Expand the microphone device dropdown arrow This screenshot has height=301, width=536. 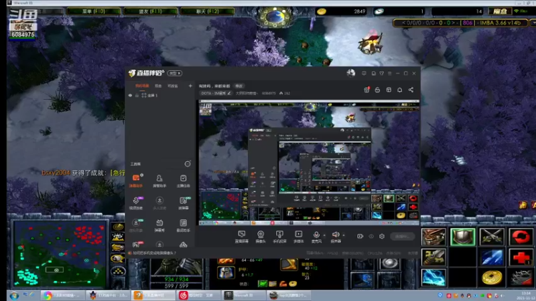point(324,235)
